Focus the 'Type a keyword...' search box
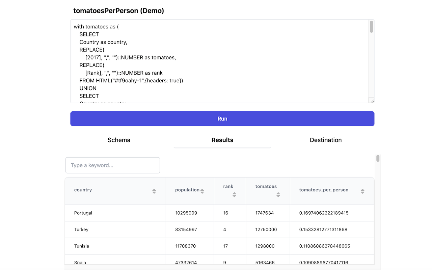The height and width of the screenshot is (270, 432). (112, 165)
